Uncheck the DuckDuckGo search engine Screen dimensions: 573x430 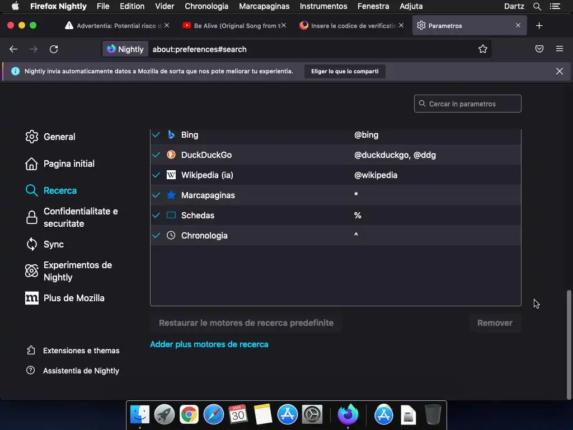click(157, 155)
